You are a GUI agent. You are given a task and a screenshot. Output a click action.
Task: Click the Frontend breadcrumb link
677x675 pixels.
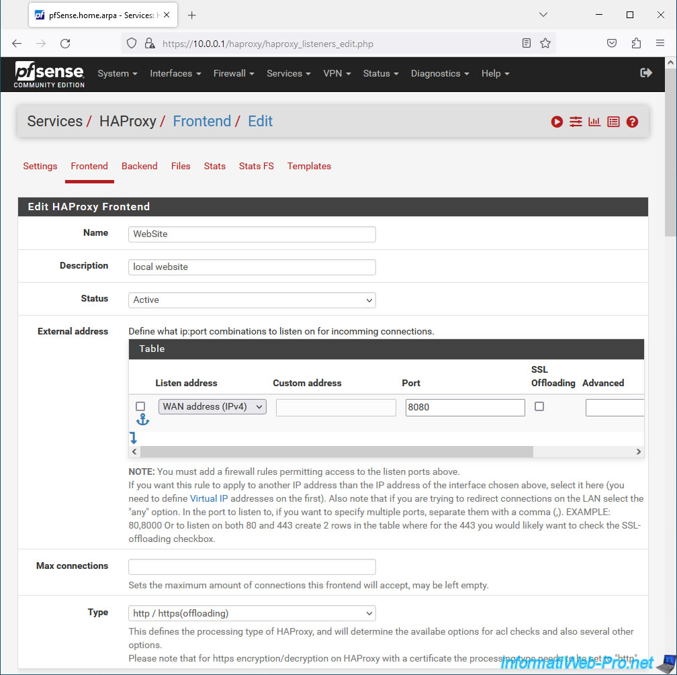pos(201,122)
